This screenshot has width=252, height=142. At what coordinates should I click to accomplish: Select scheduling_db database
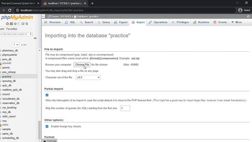point(11,138)
